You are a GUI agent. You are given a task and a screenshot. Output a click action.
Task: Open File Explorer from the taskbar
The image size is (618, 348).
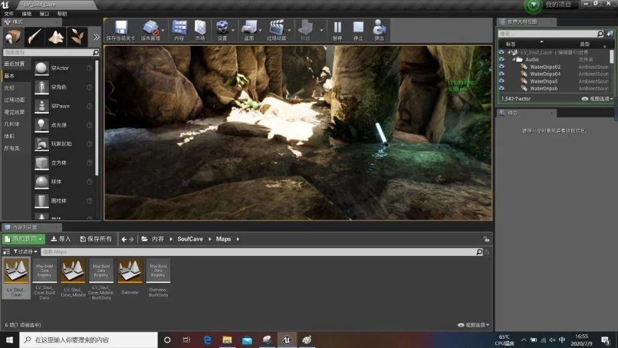[x=227, y=340]
